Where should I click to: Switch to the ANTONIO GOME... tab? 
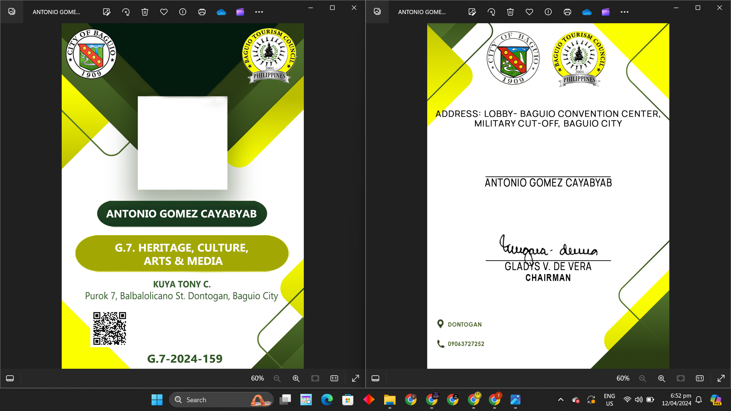tap(56, 12)
